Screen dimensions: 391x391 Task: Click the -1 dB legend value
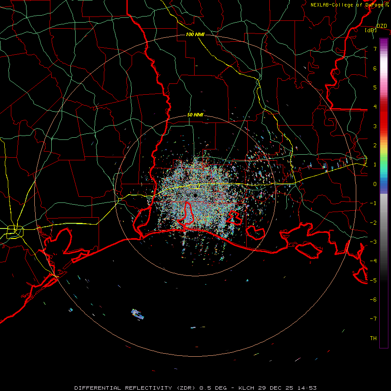[373, 203]
